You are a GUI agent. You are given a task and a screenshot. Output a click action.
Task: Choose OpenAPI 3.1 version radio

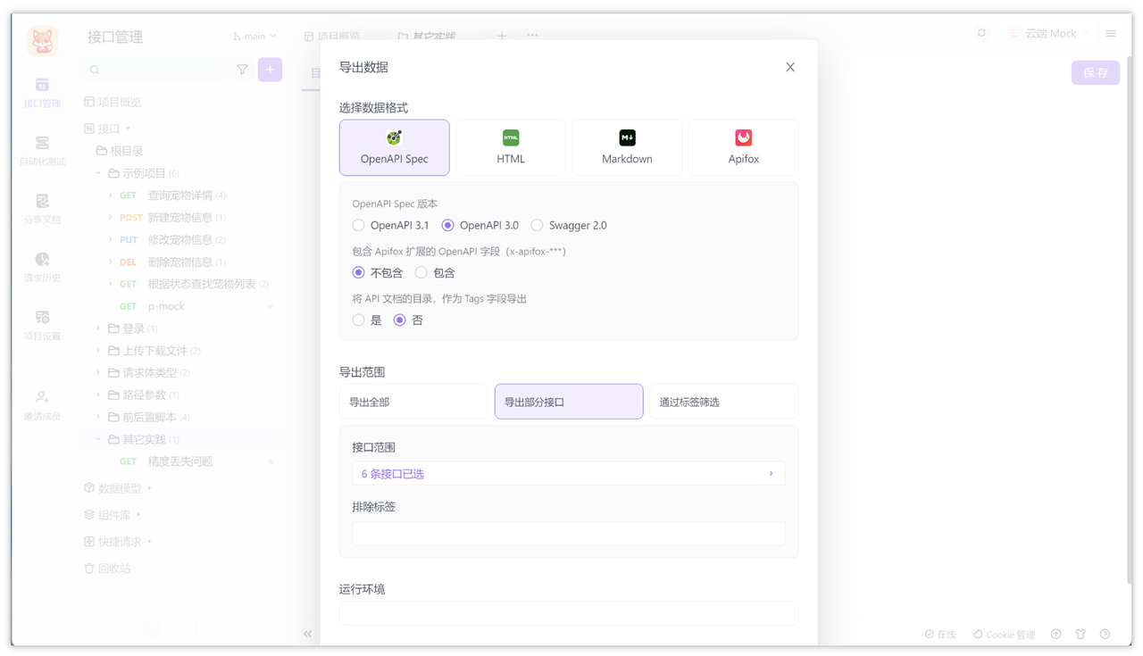[x=358, y=225]
